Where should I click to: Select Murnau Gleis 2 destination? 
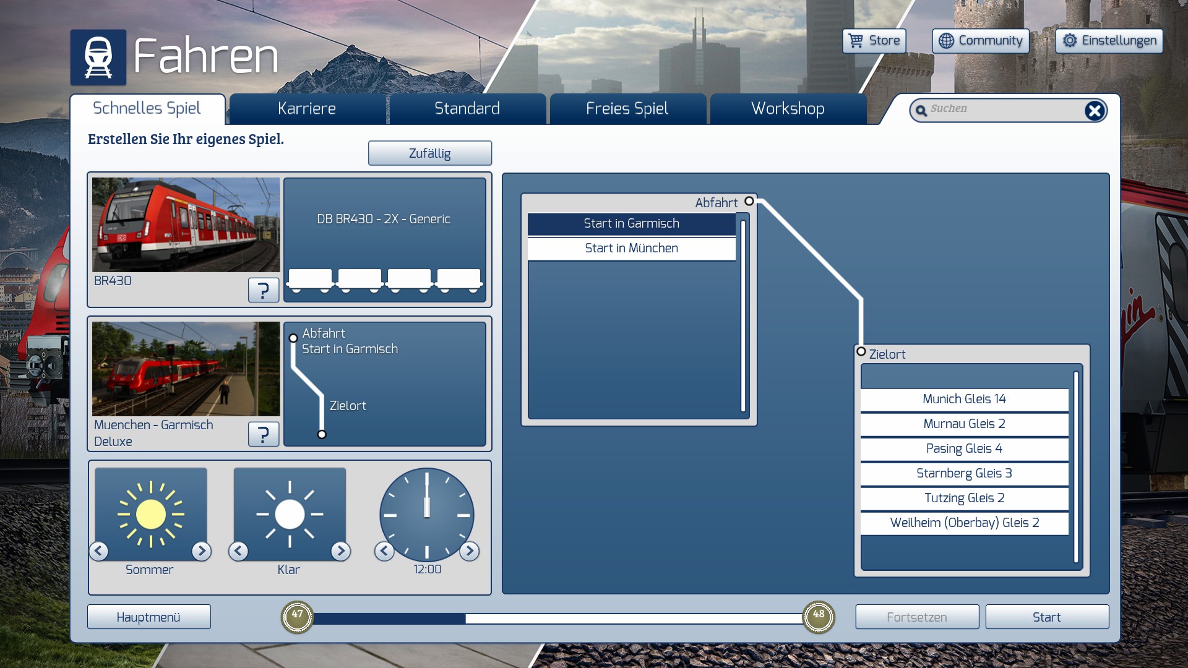pos(964,424)
